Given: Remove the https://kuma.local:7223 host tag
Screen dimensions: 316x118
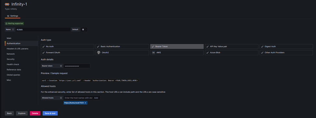Looking at the screenshot, I should pos(85,103).
